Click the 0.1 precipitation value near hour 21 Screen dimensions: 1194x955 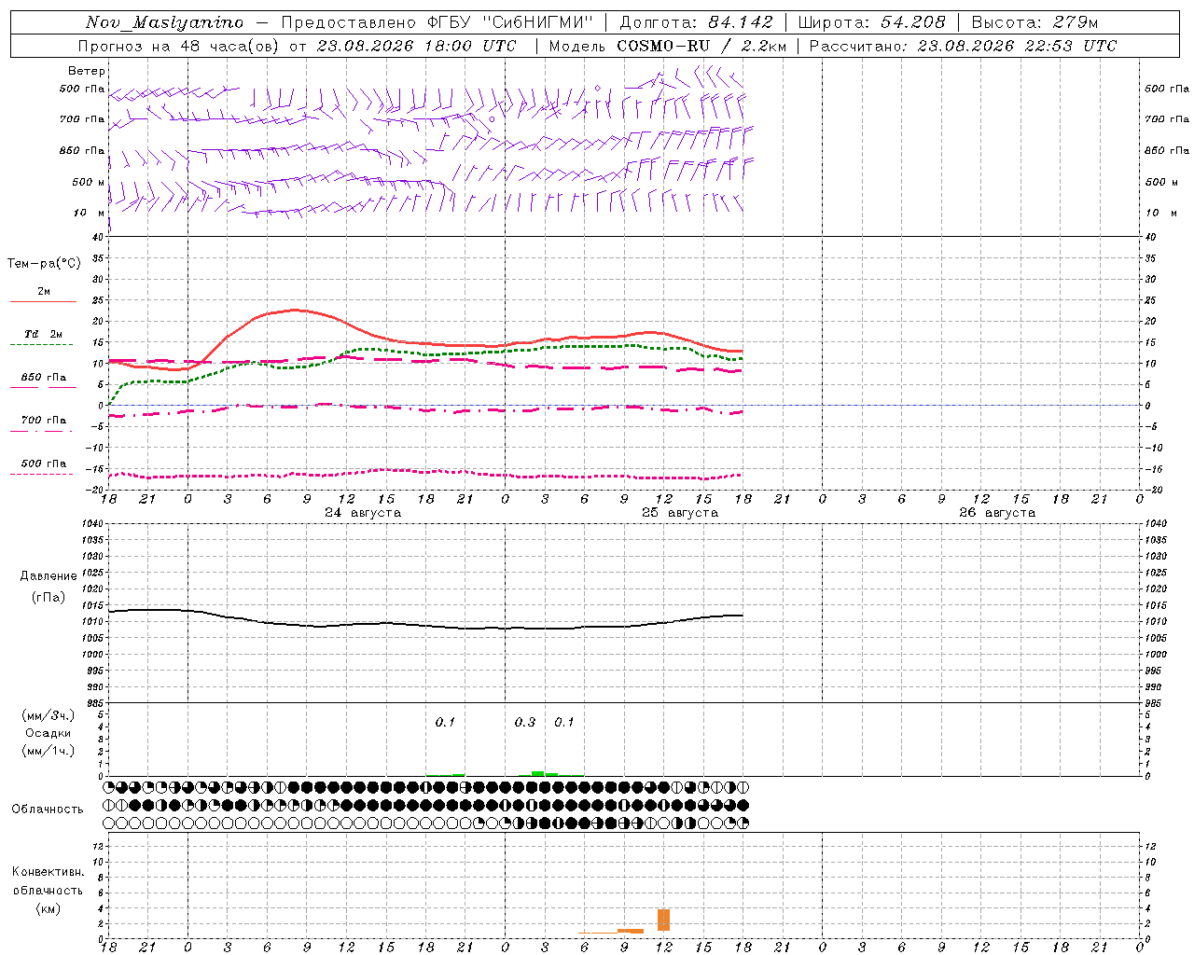(x=445, y=722)
